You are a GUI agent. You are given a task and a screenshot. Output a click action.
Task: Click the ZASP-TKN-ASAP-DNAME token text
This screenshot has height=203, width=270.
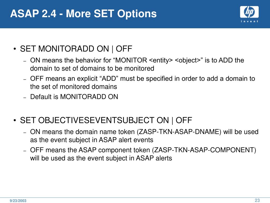click(x=179, y=132)
